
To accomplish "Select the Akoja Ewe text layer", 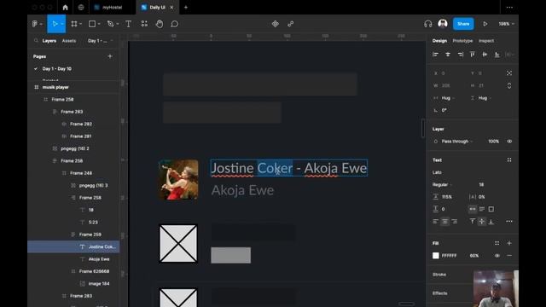I will point(99,259).
